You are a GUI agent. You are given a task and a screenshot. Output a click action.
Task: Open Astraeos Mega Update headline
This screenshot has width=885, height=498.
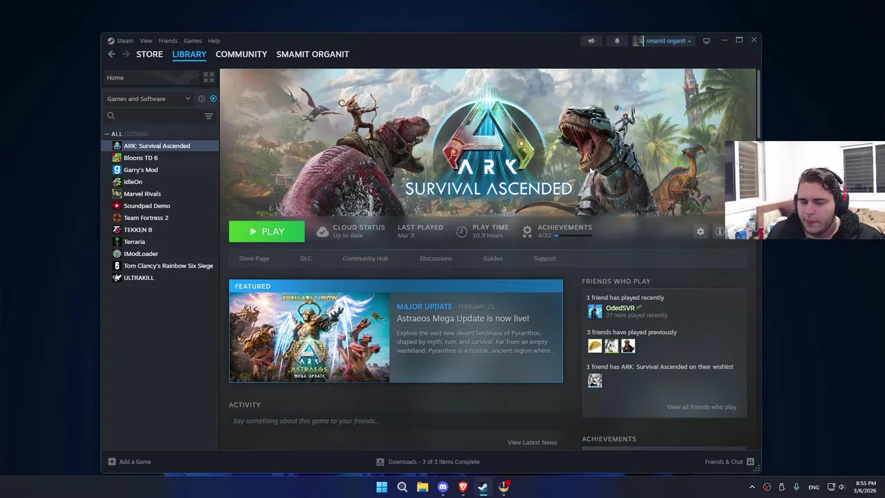pyautogui.click(x=463, y=318)
